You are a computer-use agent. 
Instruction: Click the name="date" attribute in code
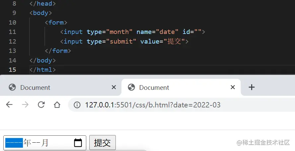coord(157,32)
